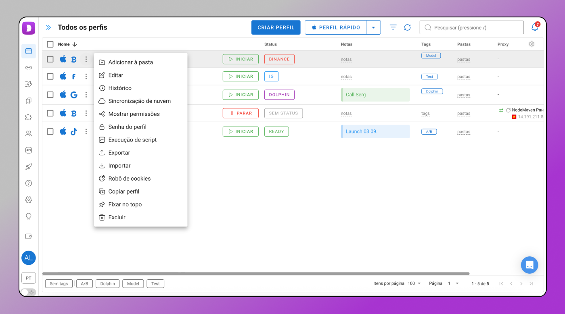Open the help question mark sidebar icon
The image size is (565, 314).
[29, 183]
